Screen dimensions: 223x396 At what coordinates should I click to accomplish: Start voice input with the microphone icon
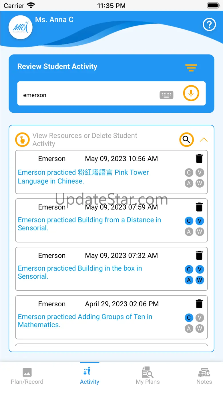tap(191, 93)
